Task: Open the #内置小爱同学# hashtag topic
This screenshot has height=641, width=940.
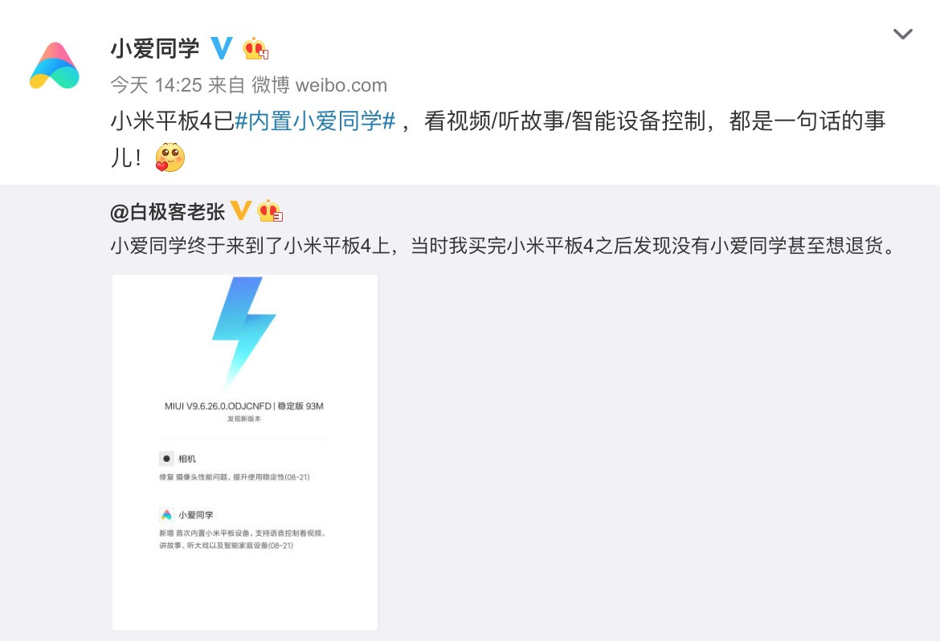Action: (x=315, y=121)
